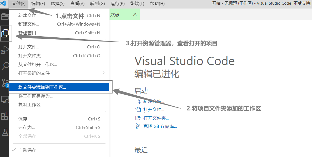
Task: Click the 编辑已进化 subtitle
Action: (x=157, y=74)
